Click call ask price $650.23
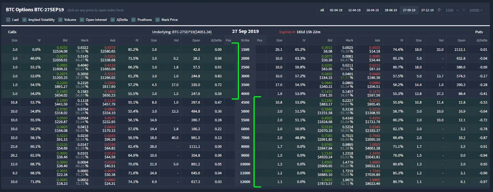Image resolution: width=493 pixels, height=192 pixels. pos(109,96)
